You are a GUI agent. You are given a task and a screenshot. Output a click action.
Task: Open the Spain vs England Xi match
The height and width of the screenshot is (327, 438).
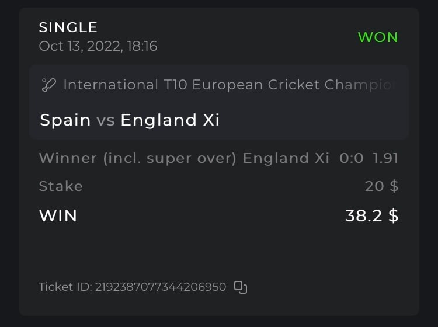point(130,120)
